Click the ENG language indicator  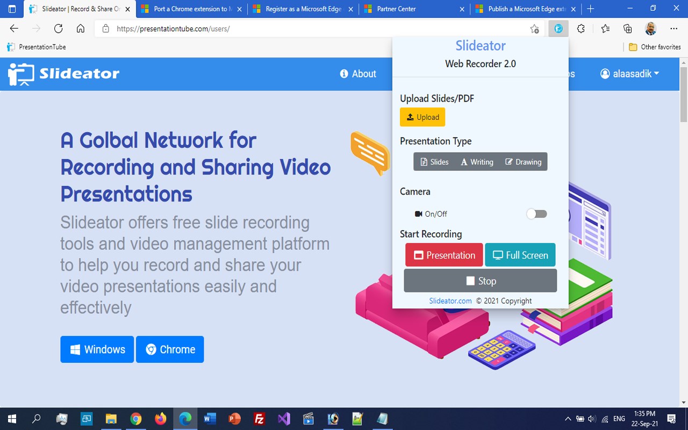pos(619,419)
